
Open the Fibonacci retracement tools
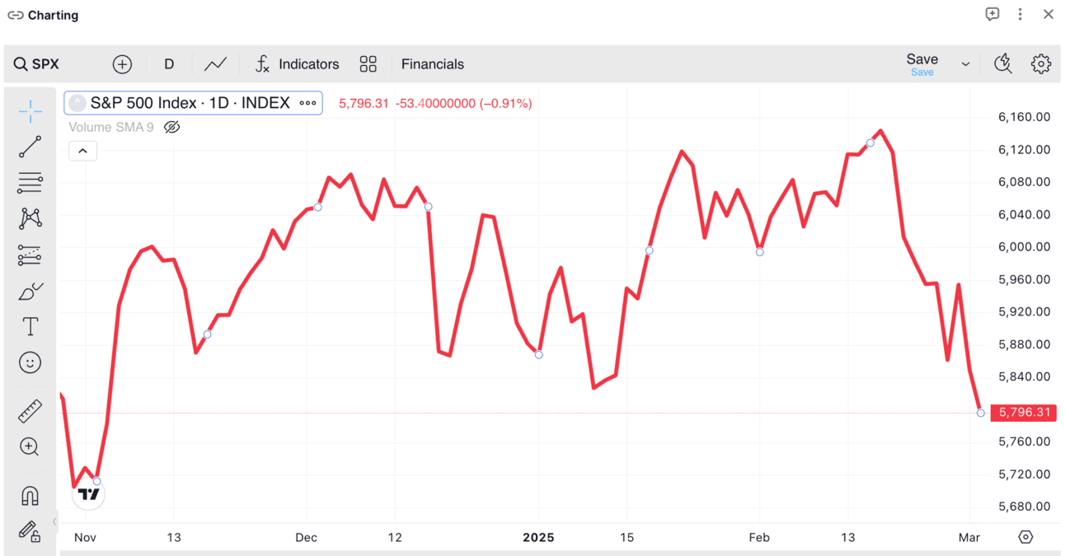30,183
